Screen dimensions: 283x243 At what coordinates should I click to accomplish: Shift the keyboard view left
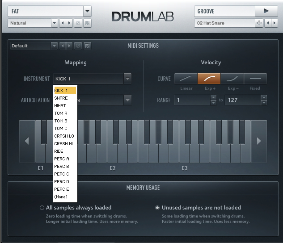[x=27, y=141]
